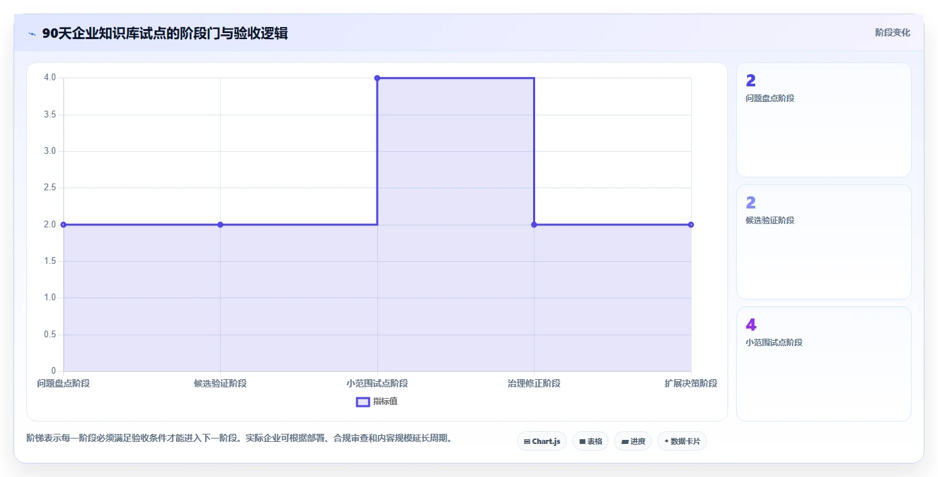The image size is (938, 477).
Task: Open the 问题盘点阶段 data card
Action: point(823,120)
